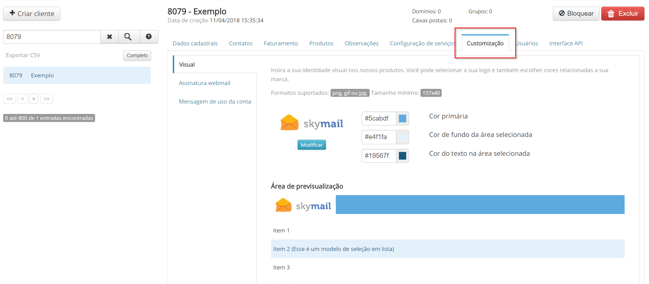The width and height of the screenshot is (649, 284).
Task: Go to first page of results
Action: click(x=9, y=99)
